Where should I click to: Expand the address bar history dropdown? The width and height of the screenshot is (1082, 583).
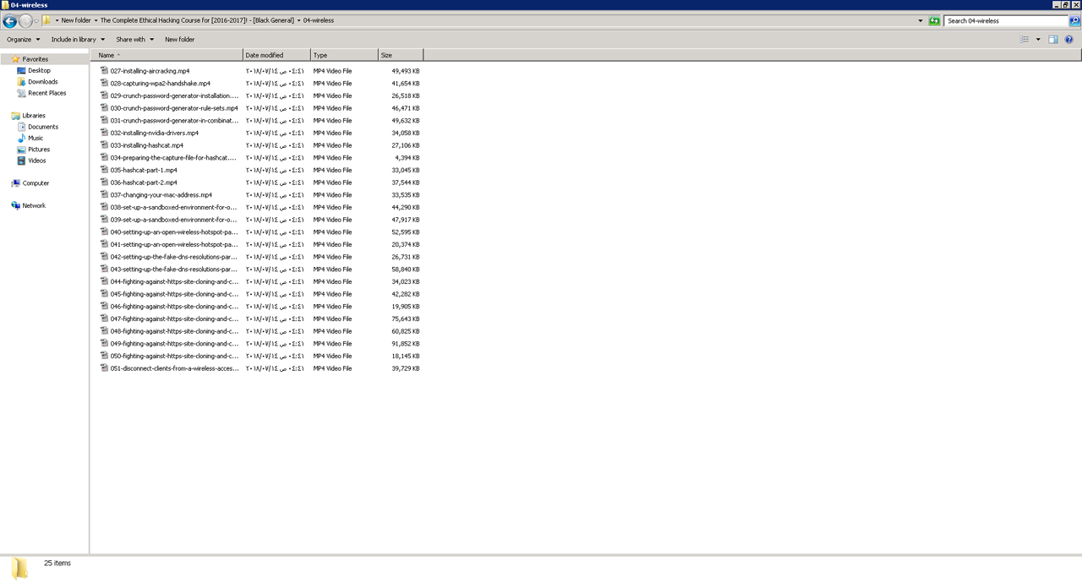tap(921, 21)
